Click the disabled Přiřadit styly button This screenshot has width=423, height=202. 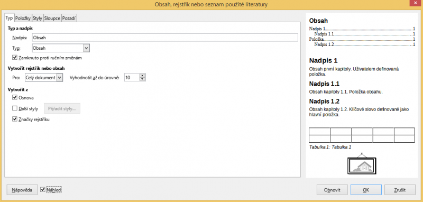coord(62,109)
